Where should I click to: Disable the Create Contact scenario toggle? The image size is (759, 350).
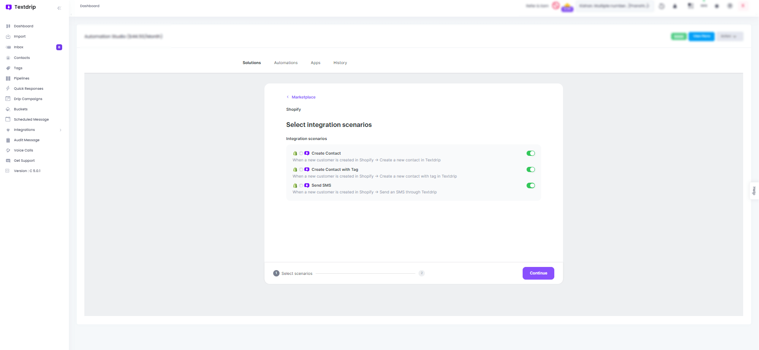point(531,153)
